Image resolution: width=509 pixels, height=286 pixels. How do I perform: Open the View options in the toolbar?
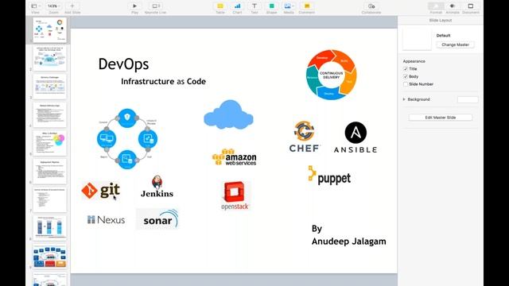[x=35, y=6]
